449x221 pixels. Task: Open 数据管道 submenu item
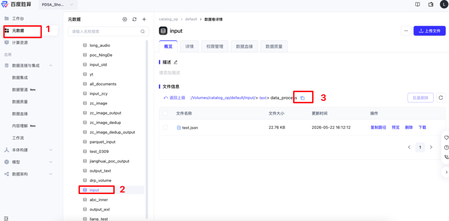[x=20, y=90]
